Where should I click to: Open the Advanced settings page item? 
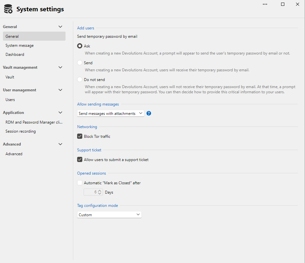[x=14, y=154]
